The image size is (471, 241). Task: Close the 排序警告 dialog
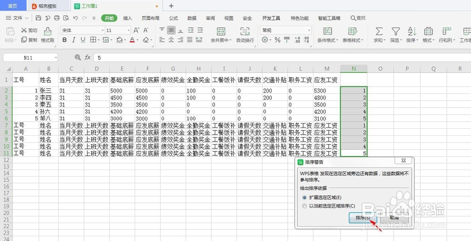click(404, 161)
